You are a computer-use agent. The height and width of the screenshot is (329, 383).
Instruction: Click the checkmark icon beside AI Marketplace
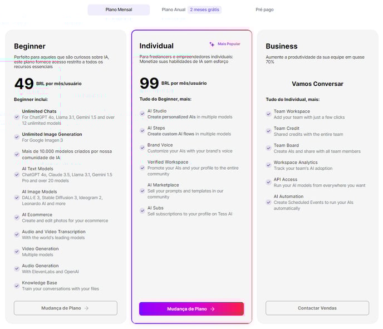coord(143,191)
